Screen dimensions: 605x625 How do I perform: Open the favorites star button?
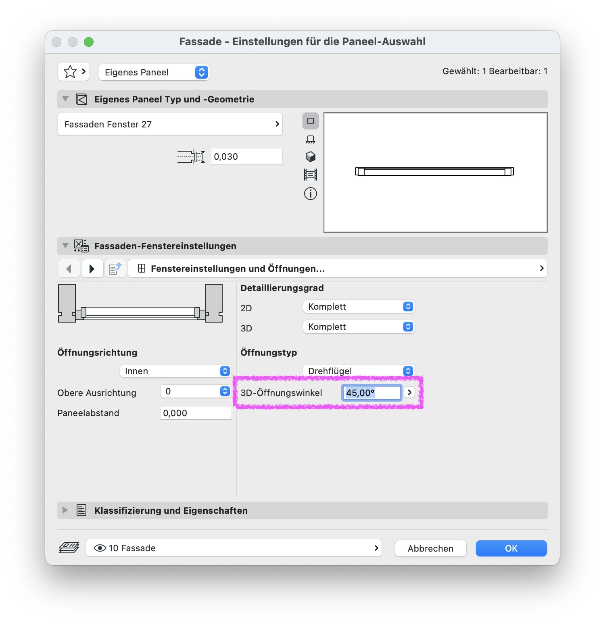73,72
